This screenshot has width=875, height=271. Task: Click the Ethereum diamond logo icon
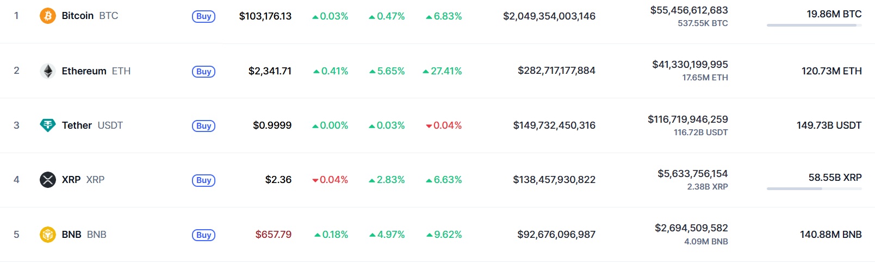pos(48,71)
